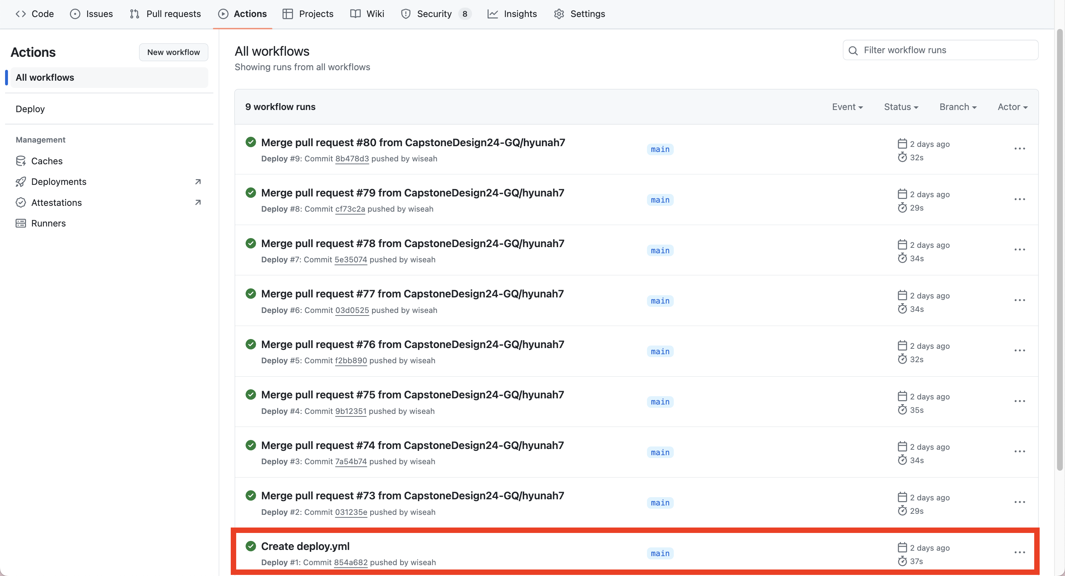This screenshot has width=1065, height=576.
Task: Open Pull requests via branch icon
Action: (134, 14)
